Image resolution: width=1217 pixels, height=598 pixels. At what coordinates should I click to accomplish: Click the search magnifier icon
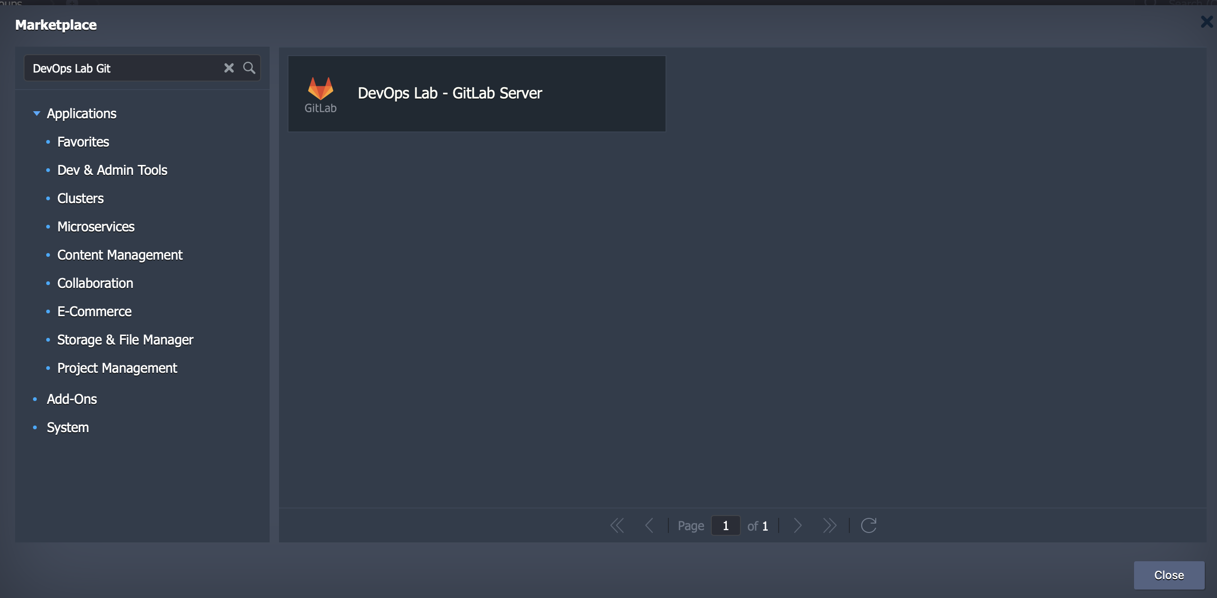pos(249,67)
